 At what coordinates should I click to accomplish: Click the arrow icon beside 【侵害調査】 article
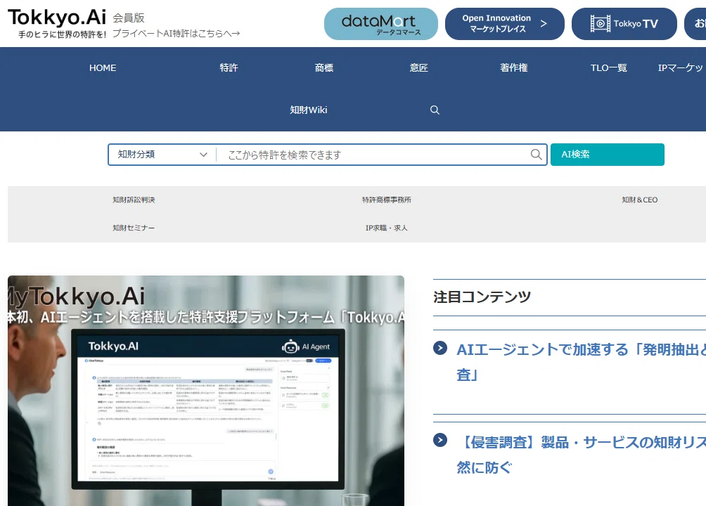(x=440, y=440)
